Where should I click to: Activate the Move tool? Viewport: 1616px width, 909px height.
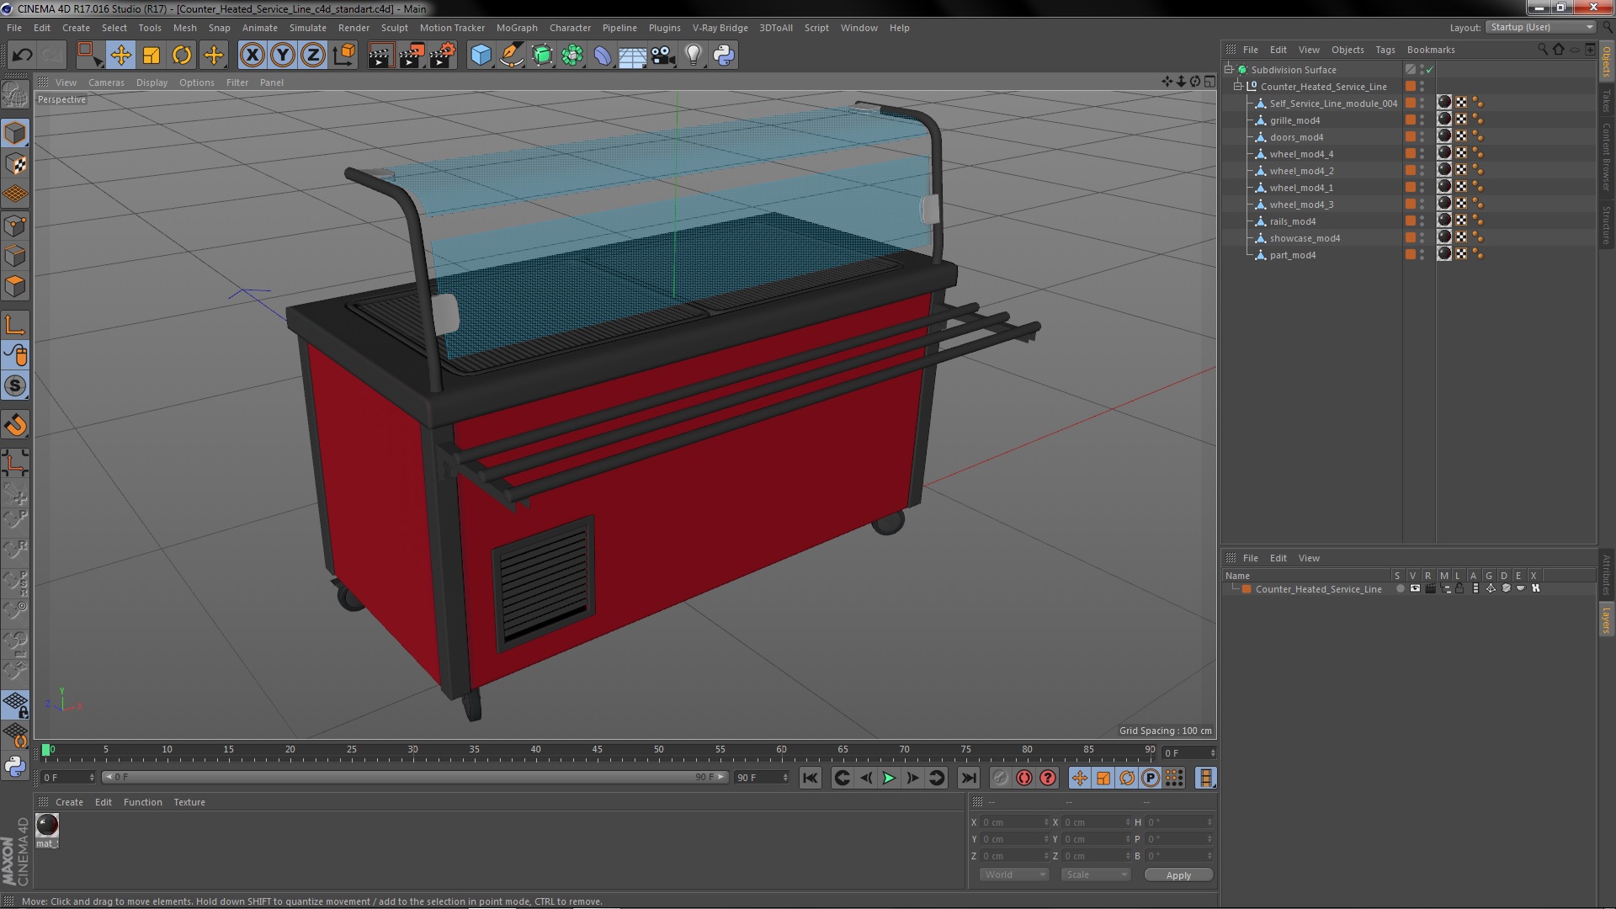(120, 56)
